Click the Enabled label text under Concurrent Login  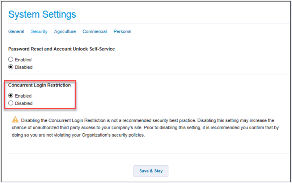23,96
